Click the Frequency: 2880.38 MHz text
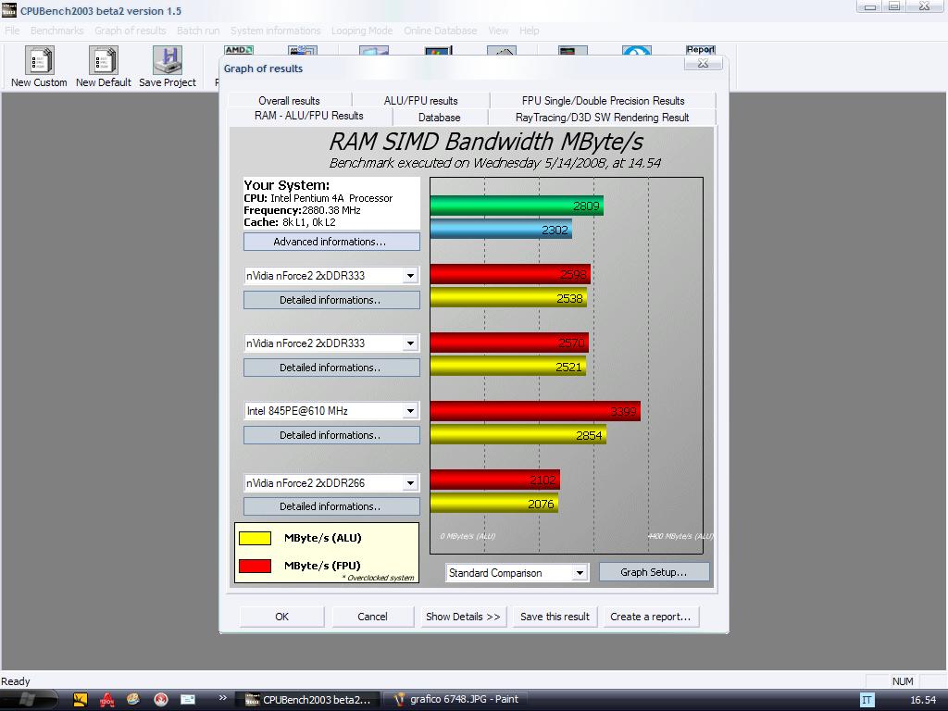Screen dimensions: 948x711 click(303, 210)
